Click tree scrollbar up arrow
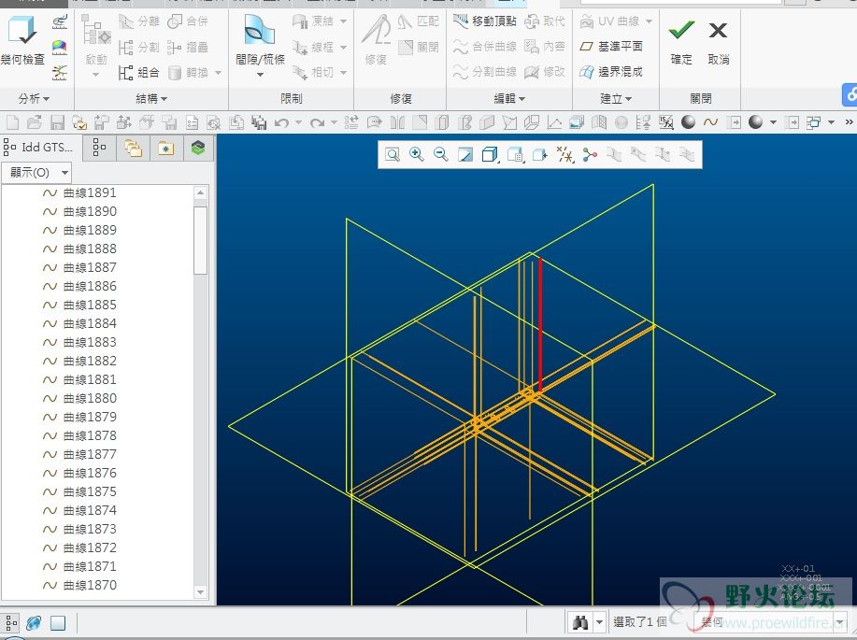This screenshot has width=857, height=640. pos(201,192)
